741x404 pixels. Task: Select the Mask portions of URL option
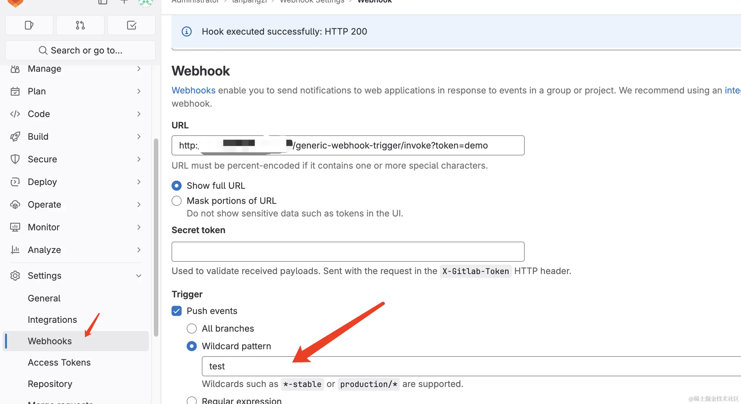click(x=177, y=201)
